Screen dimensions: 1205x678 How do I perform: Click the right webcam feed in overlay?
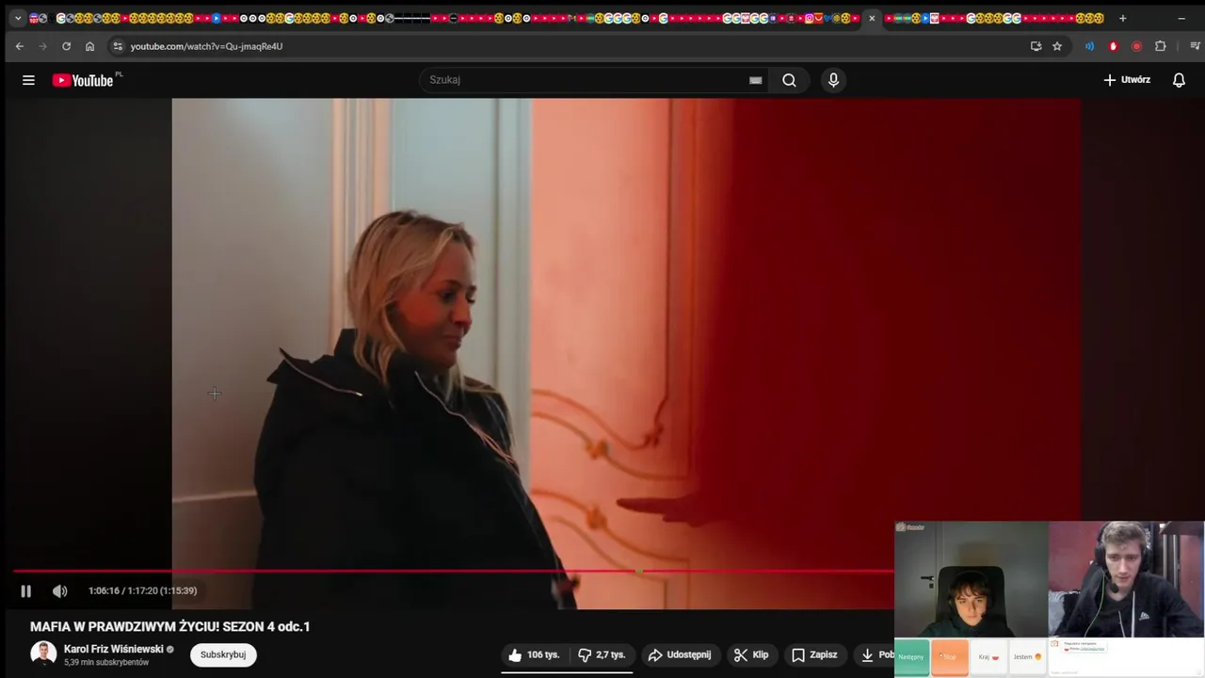tap(1126, 579)
